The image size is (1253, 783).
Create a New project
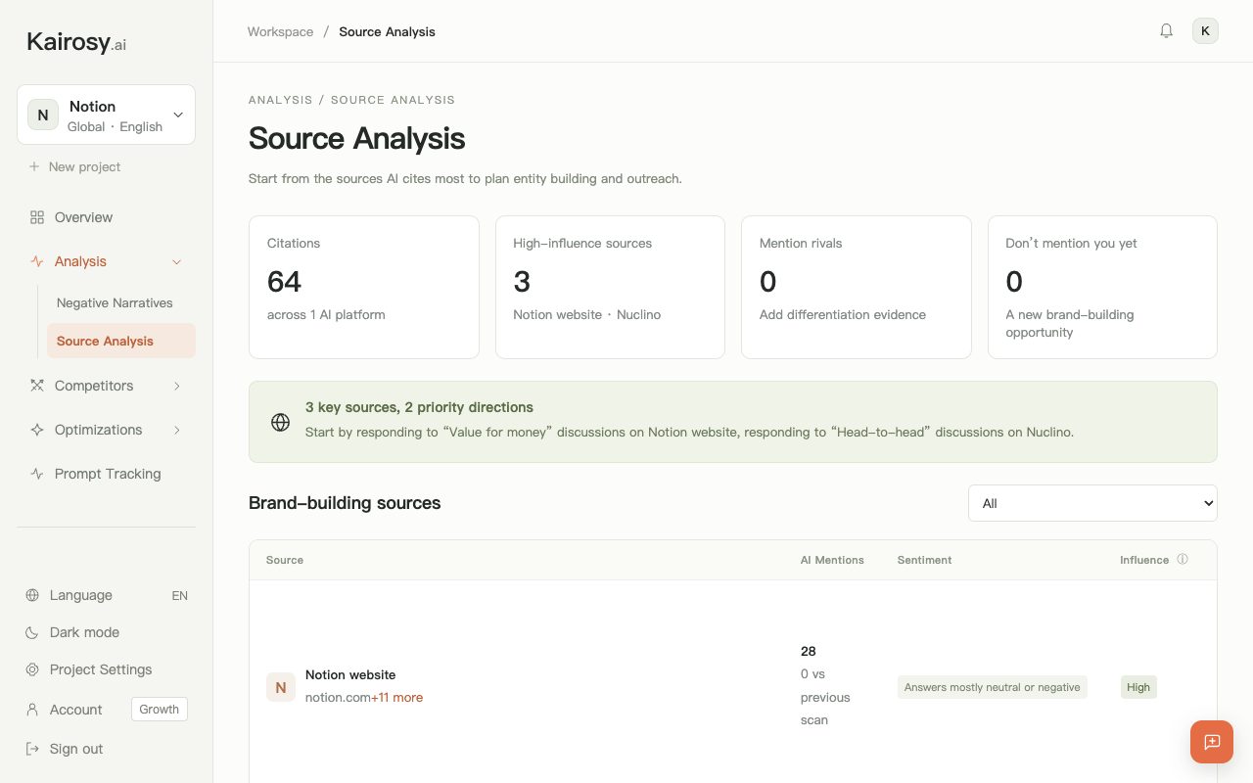point(75,166)
